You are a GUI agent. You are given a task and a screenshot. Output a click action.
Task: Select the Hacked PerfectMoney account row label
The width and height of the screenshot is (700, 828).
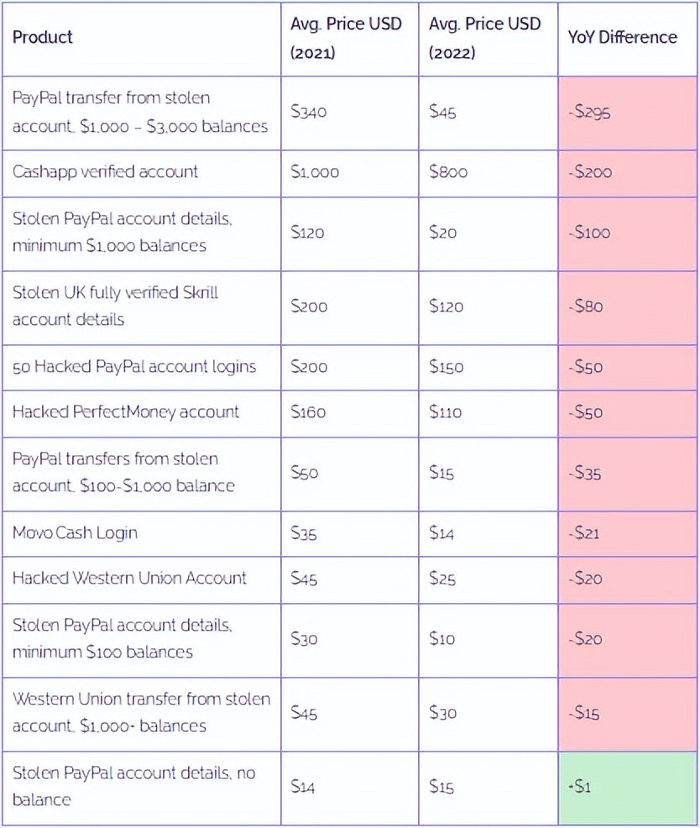[x=126, y=412]
